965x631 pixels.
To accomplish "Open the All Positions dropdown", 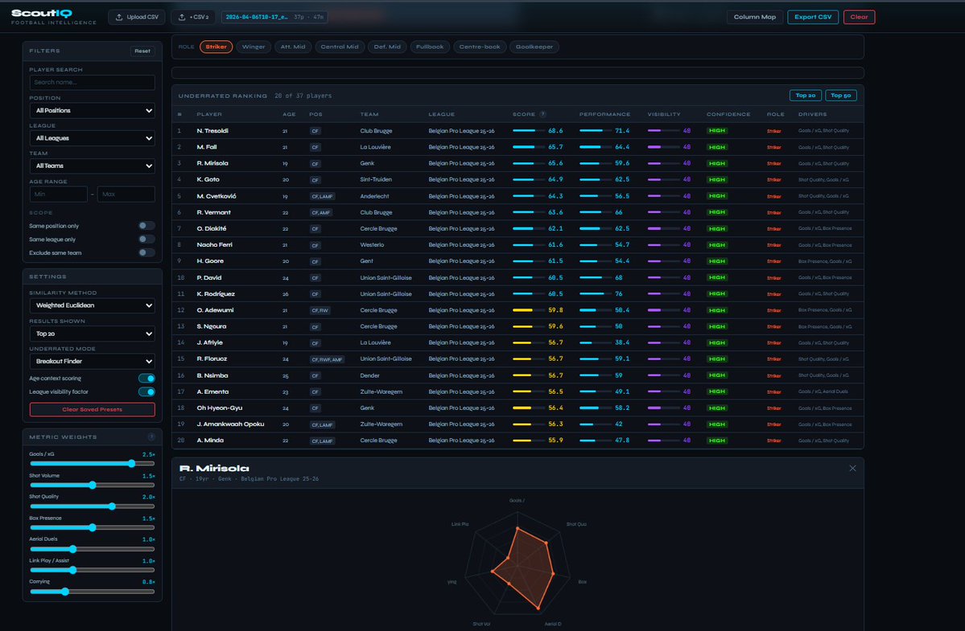I will (93, 111).
